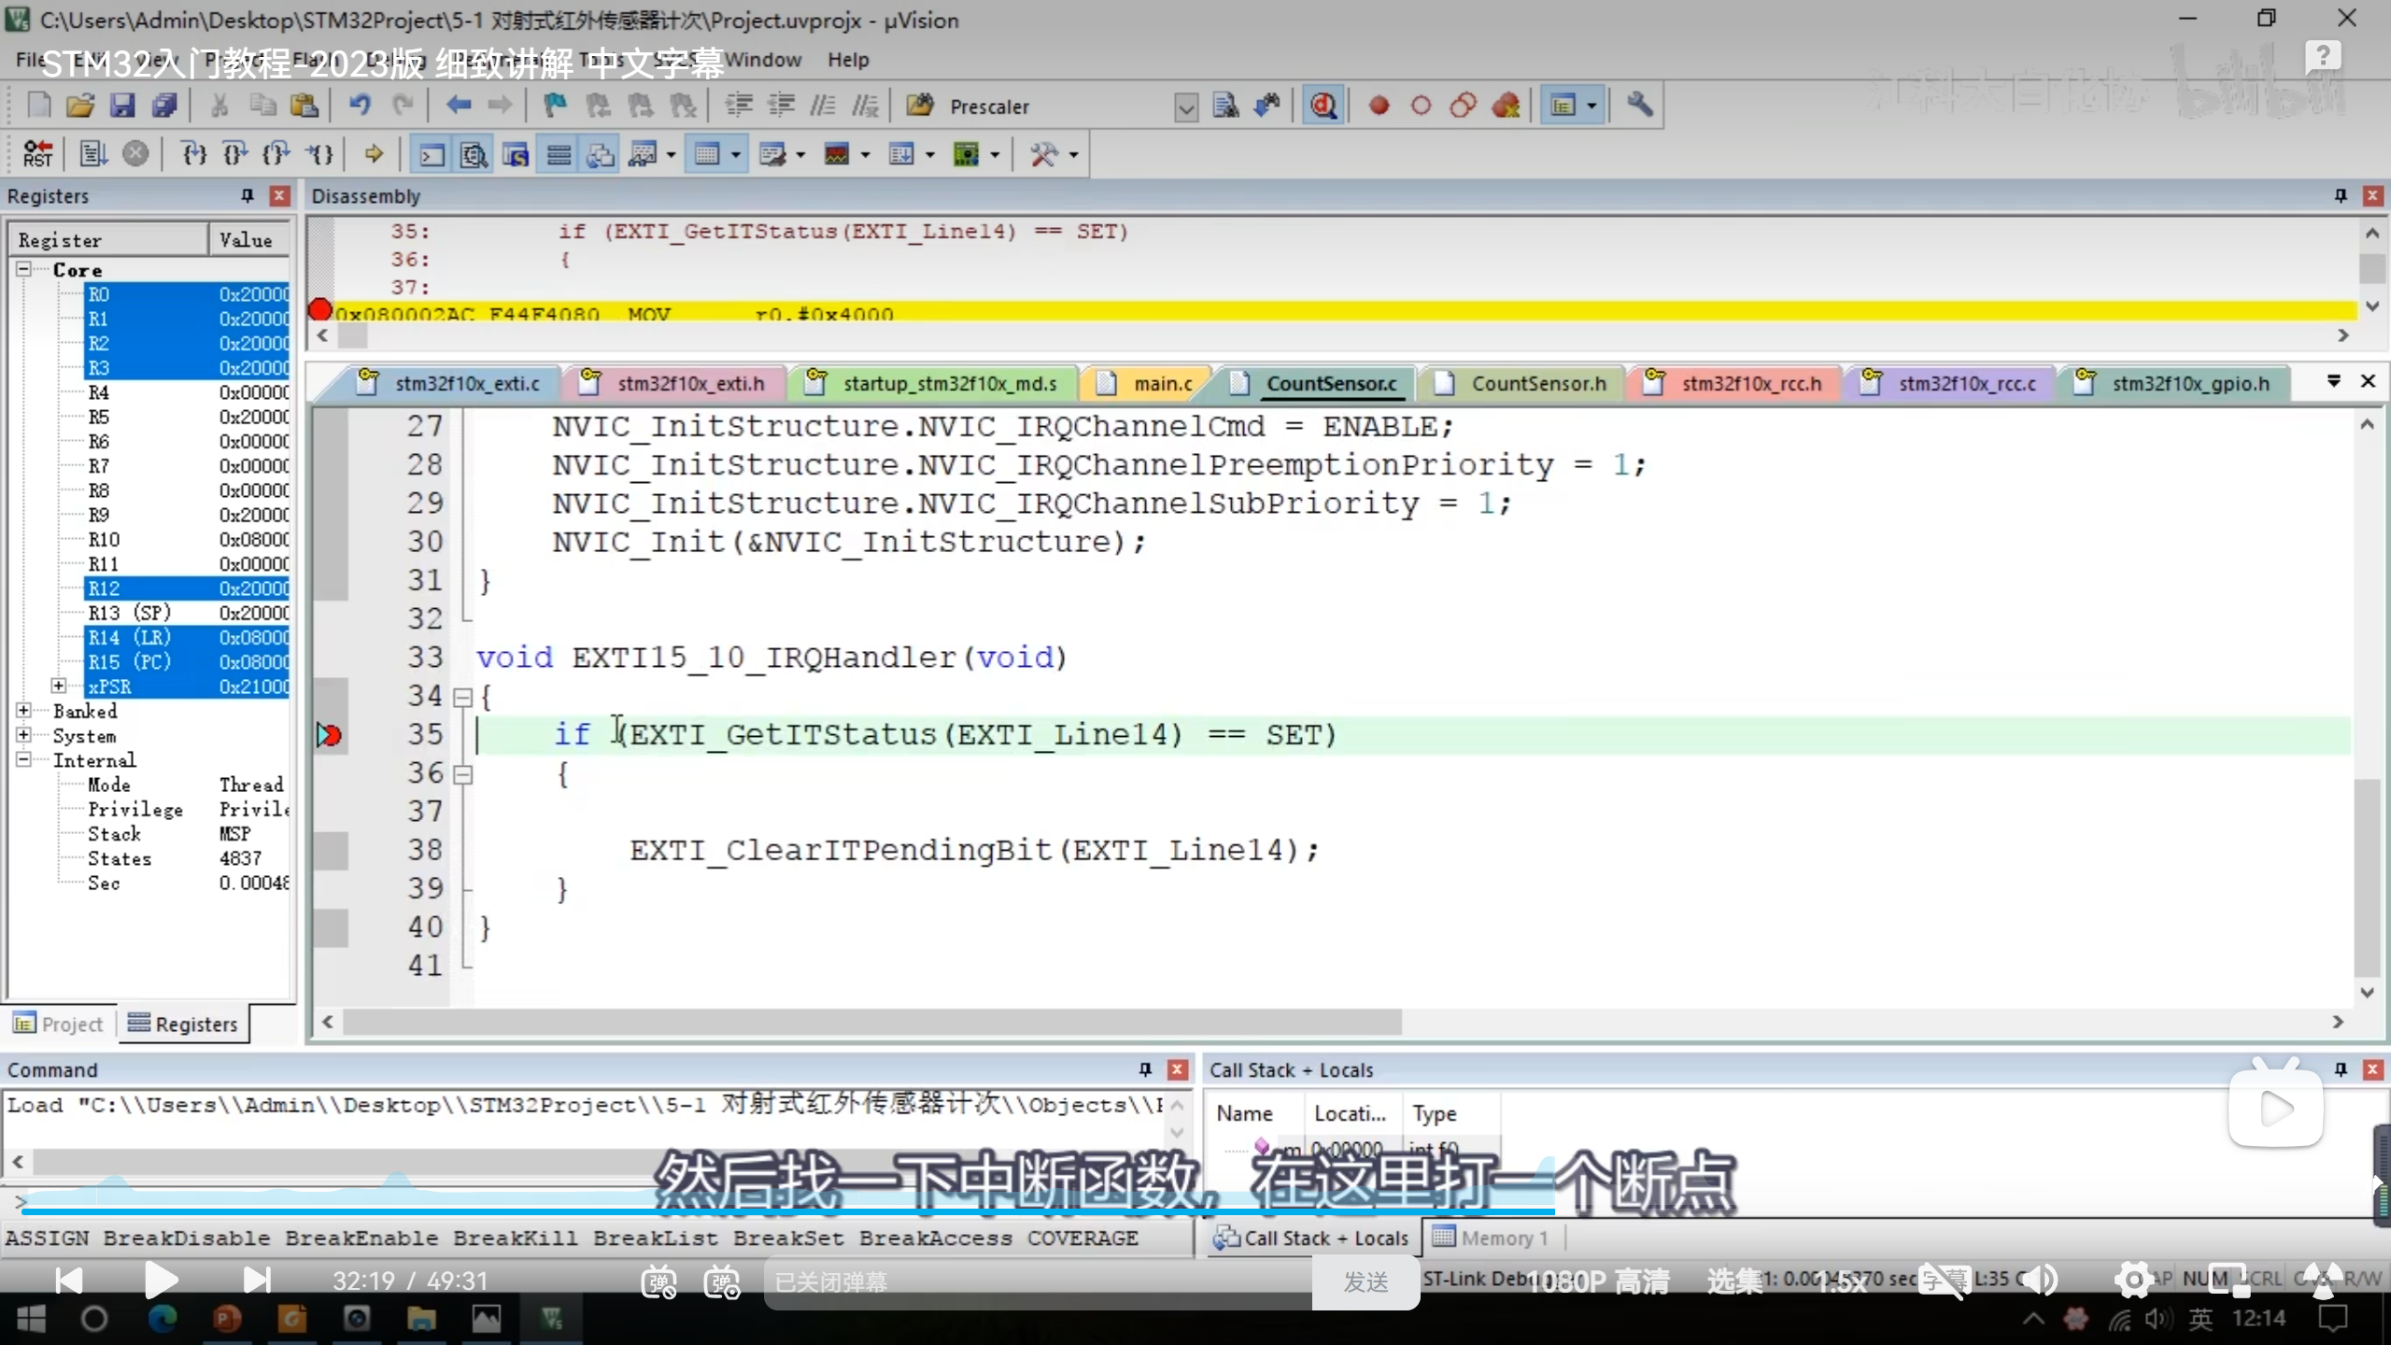Open the Prescaler find combo dropdown
The height and width of the screenshot is (1345, 2391).
(x=1185, y=107)
